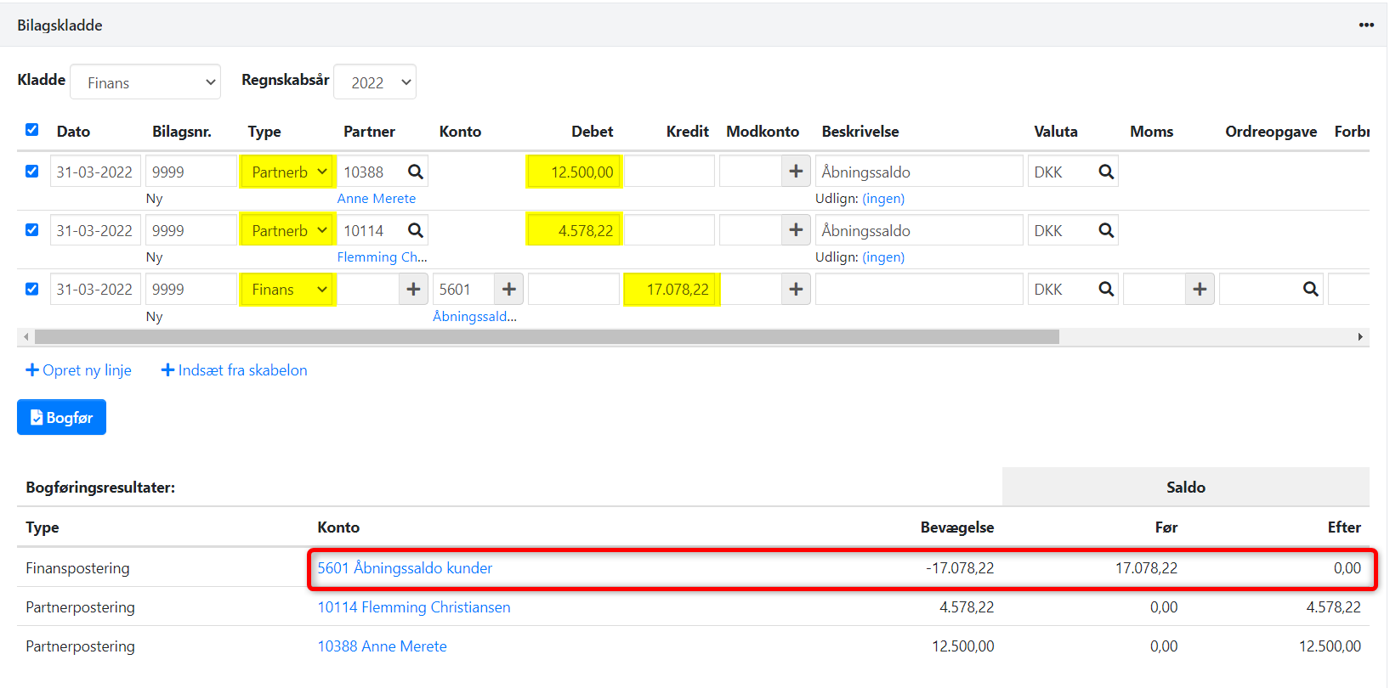1390x688 pixels.
Task: Click the Debet field showing 4.578,22
Action: 574,230
